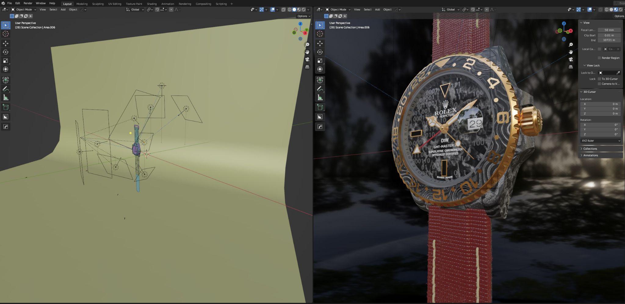Switch to the Shading workspace tab

point(152,4)
